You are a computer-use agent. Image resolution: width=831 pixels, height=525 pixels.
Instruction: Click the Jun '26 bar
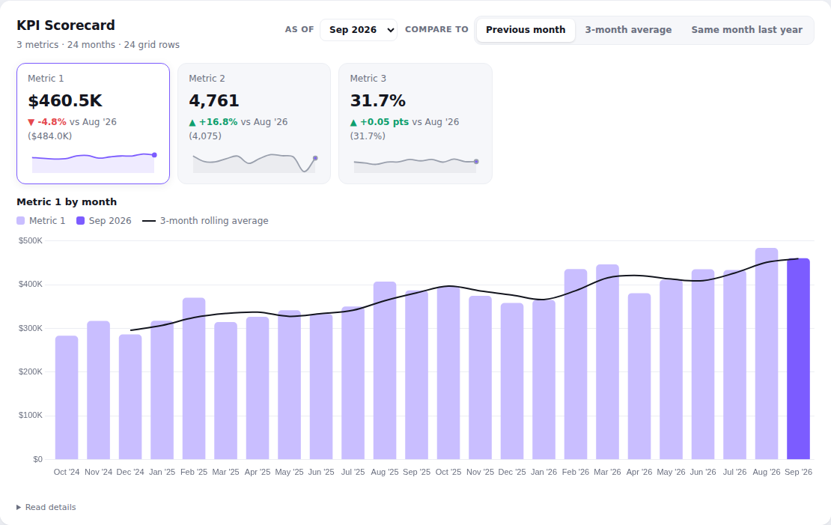click(x=703, y=364)
